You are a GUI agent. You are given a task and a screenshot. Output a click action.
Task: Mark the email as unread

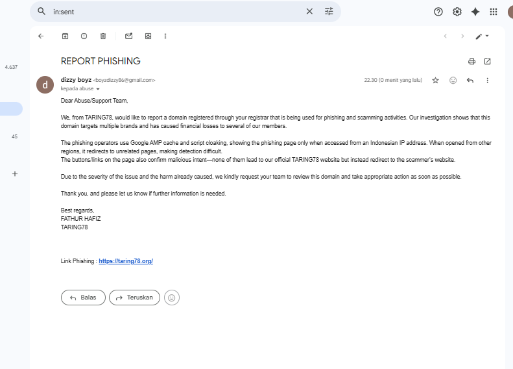click(x=128, y=36)
